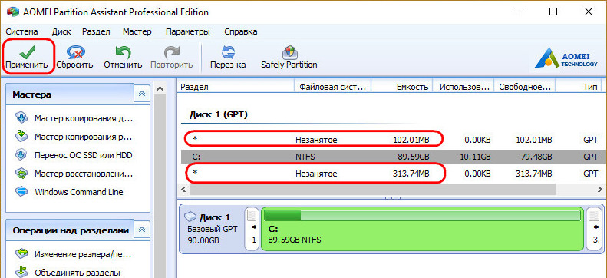Open the Справка menu

click(x=240, y=31)
